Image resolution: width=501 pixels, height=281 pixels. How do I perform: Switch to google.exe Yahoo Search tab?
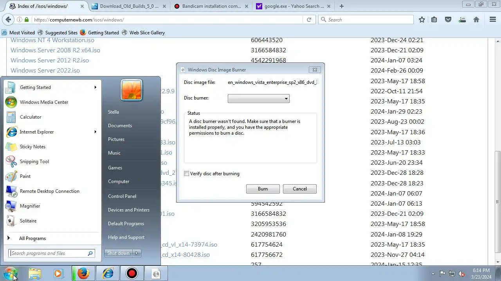[294, 6]
